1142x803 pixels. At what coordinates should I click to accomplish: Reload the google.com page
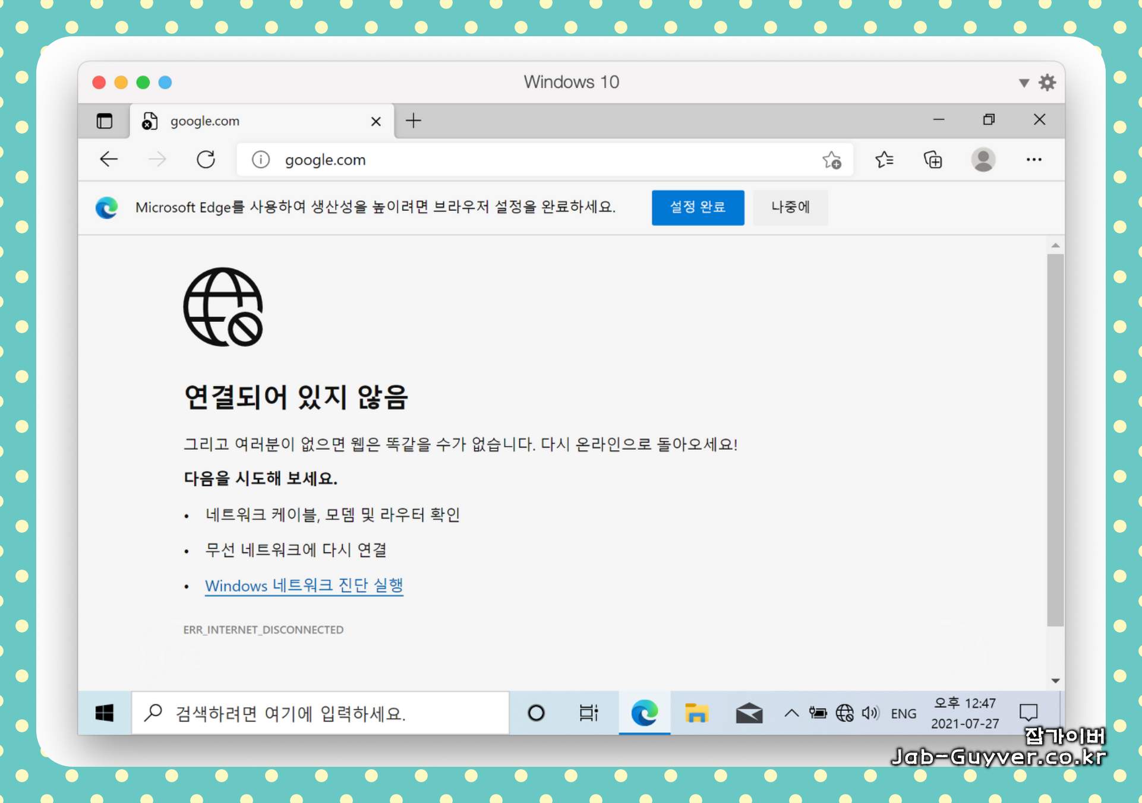(x=206, y=159)
